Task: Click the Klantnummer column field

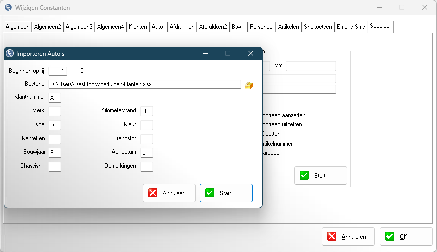Action: coord(54,97)
